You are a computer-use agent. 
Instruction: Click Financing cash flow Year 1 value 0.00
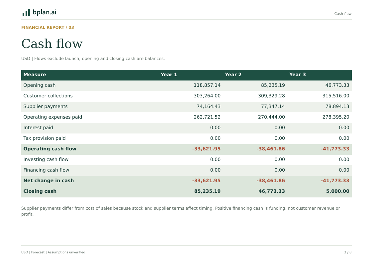pos(215,170)
